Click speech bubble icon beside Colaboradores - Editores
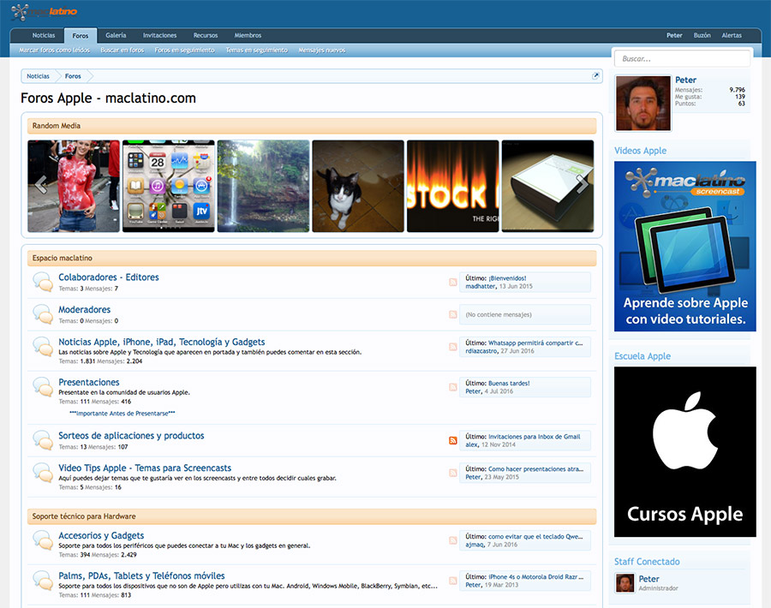This screenshot has width=771, height=608. point(44,282)
